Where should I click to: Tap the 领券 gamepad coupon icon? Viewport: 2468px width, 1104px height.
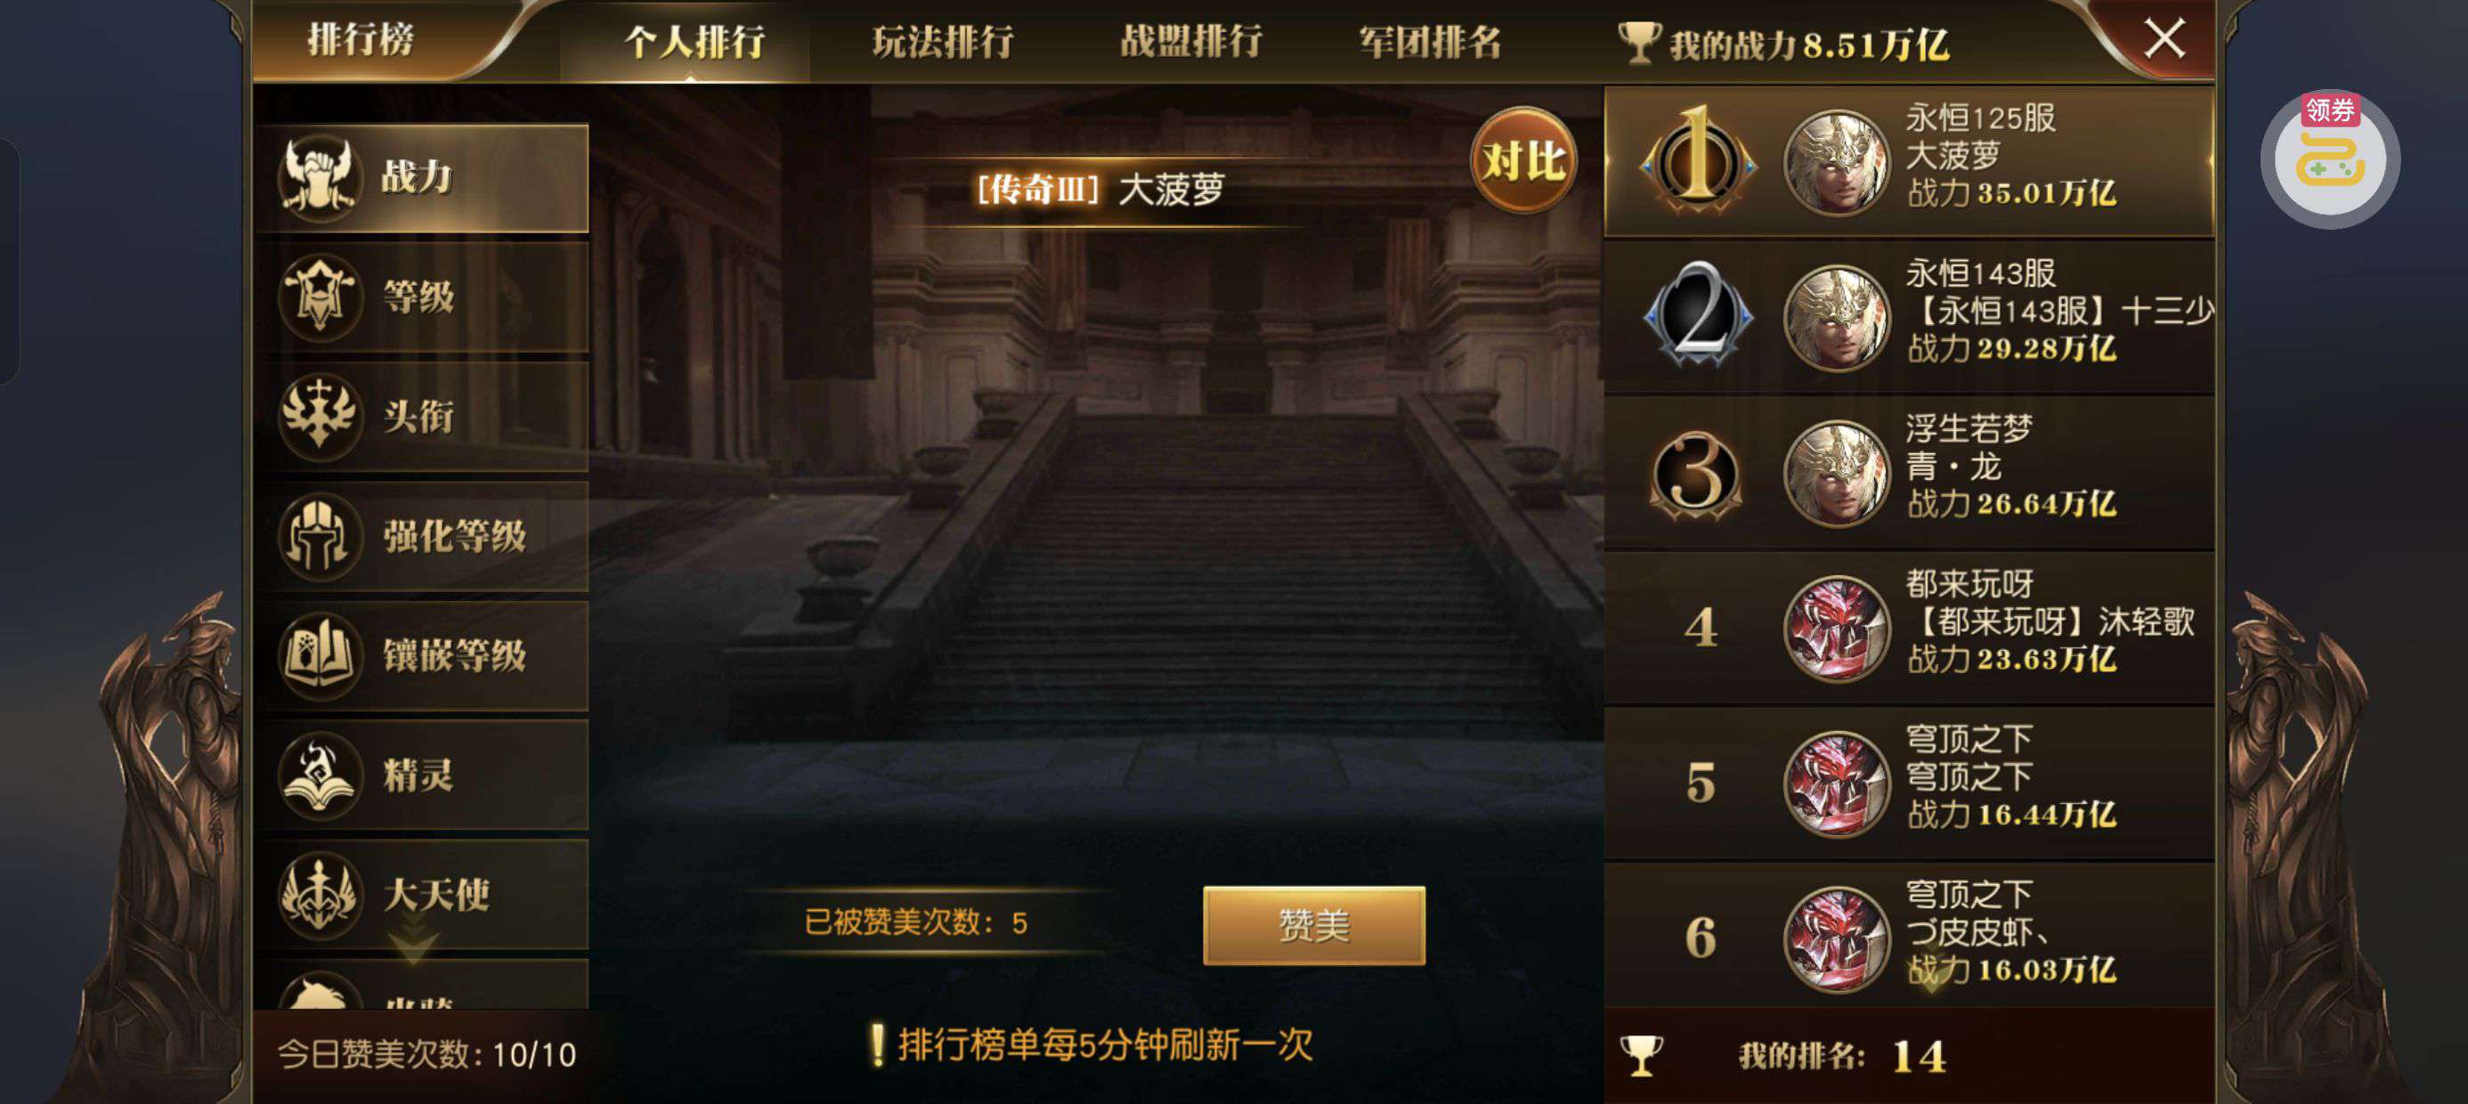[2329, 159]
